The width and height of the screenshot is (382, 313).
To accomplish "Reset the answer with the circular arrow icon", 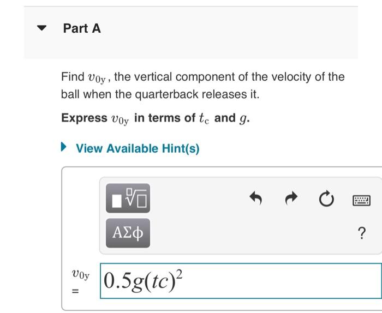I will pos(326,198).
